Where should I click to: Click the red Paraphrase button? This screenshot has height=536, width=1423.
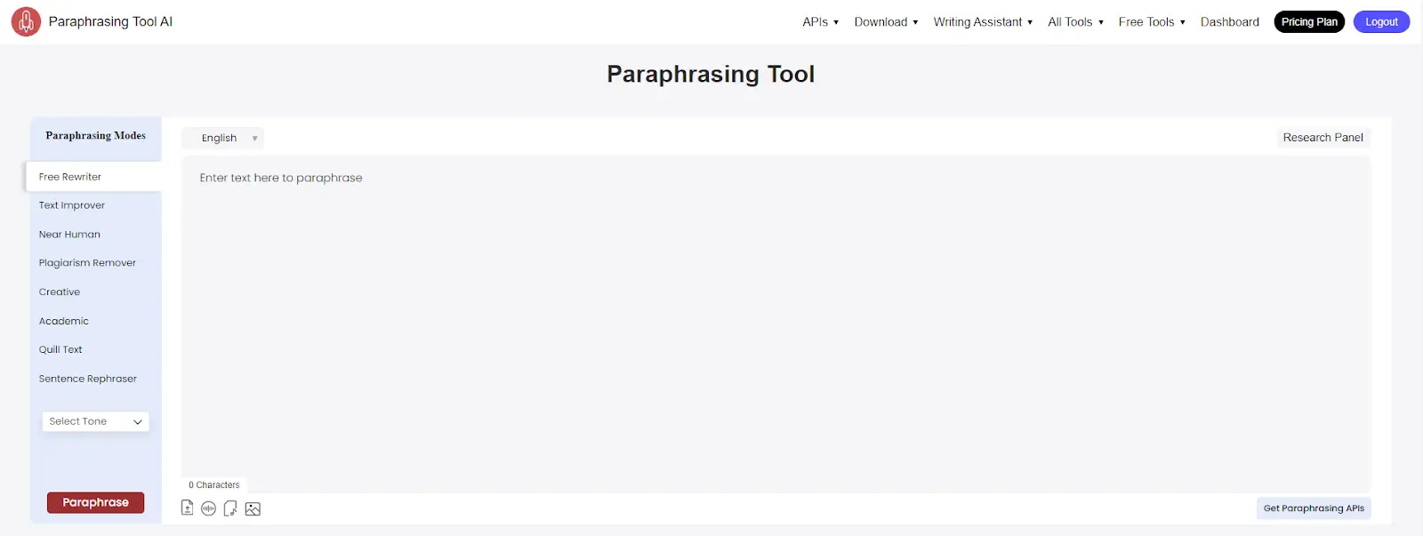click(x=95, y=502)
